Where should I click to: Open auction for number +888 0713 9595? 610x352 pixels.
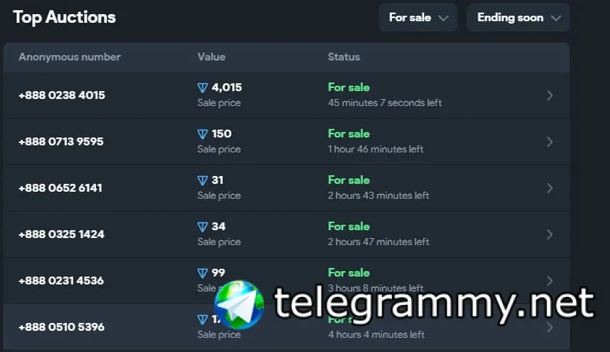[x=61, y=142]
